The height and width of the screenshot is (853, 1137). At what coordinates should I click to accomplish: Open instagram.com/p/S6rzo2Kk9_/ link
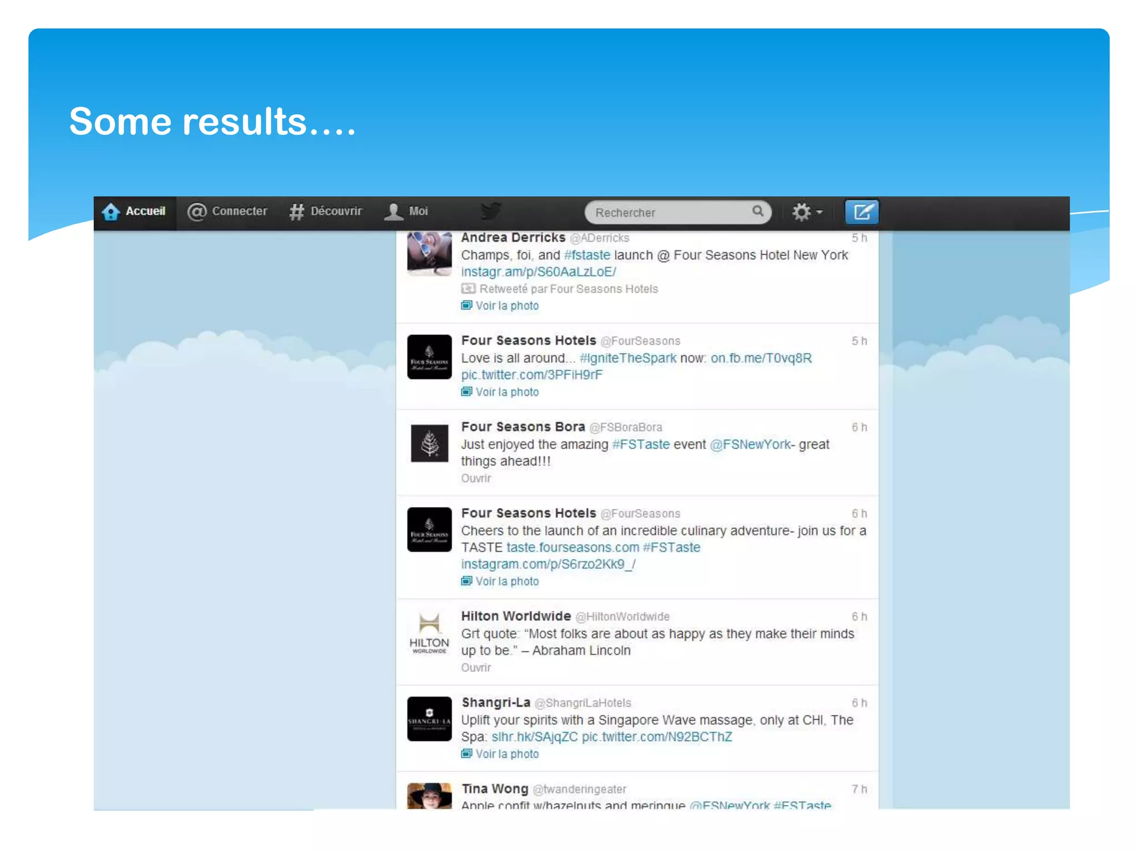pyautogui.click(x=549, y=564)
